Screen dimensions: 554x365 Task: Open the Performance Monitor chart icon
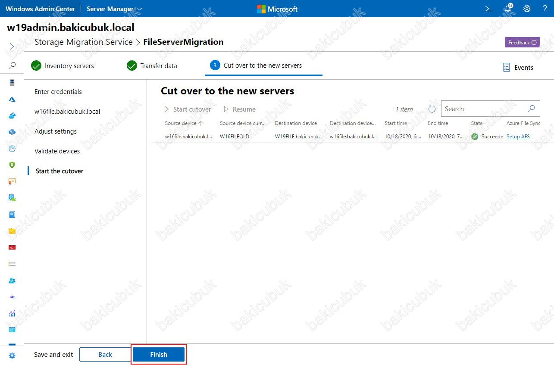pyautogui.click(x=12, y=313)
